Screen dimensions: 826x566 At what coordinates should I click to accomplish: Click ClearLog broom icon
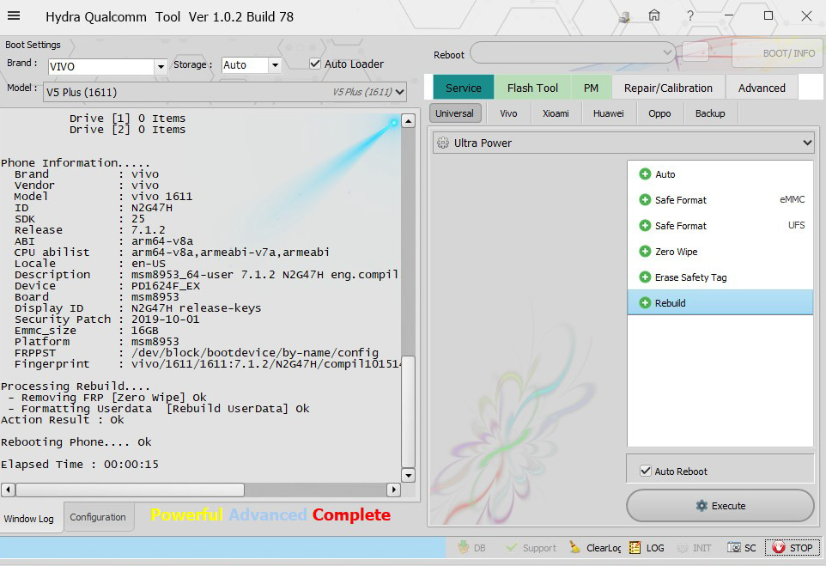(575, 548)
